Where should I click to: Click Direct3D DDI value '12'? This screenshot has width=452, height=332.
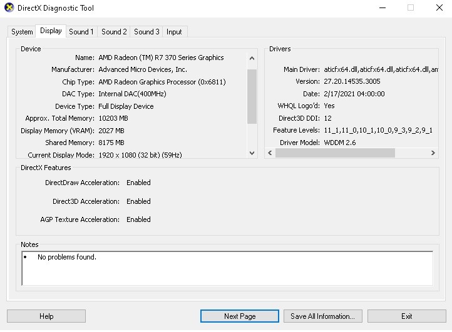click(x=328, y=118)
